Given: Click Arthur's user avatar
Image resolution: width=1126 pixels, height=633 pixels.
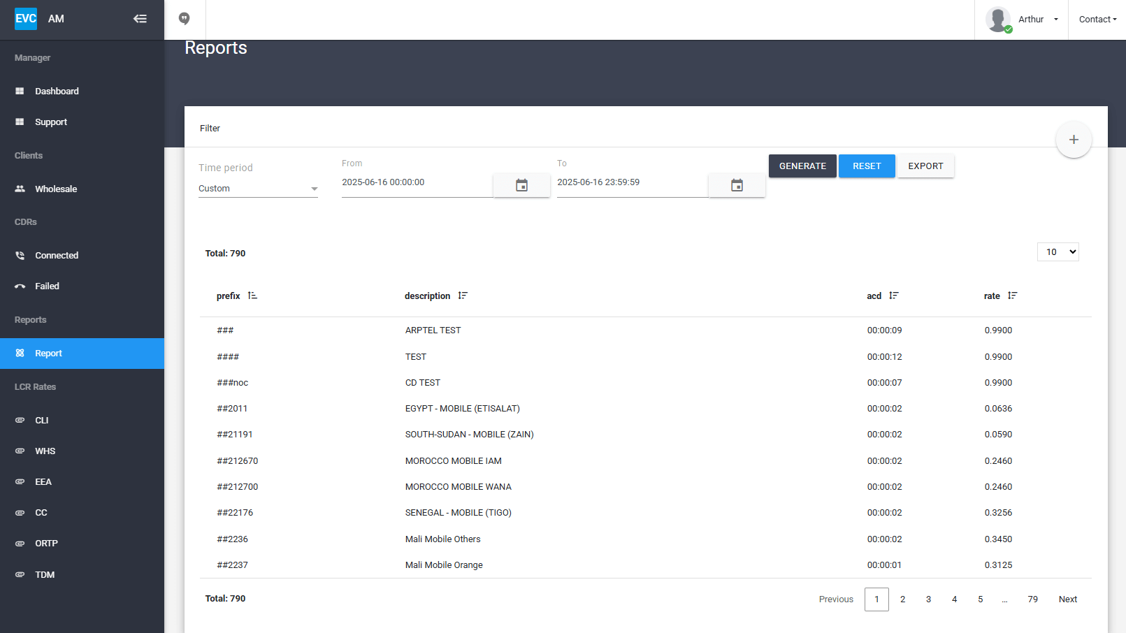Looking at the screenshot, I should click(998, 20).
